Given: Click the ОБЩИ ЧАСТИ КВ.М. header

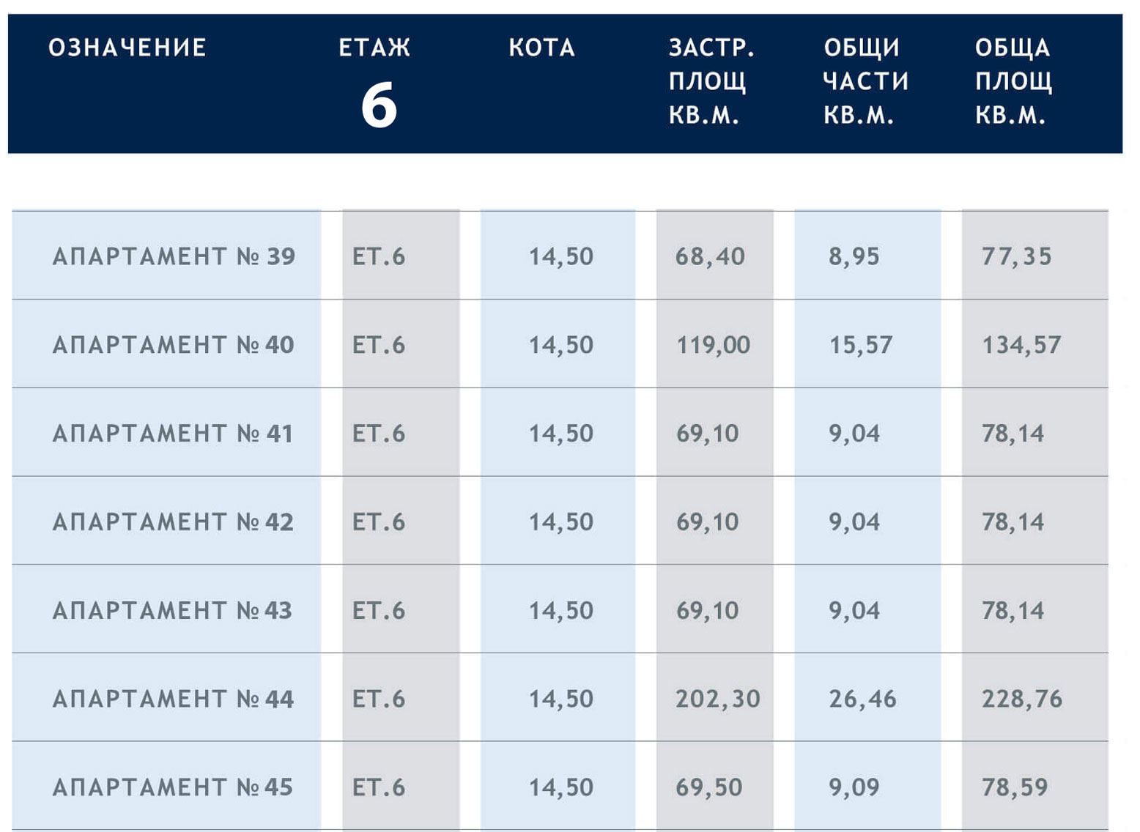Looking at the screenshot, I should tap(865, 81).
